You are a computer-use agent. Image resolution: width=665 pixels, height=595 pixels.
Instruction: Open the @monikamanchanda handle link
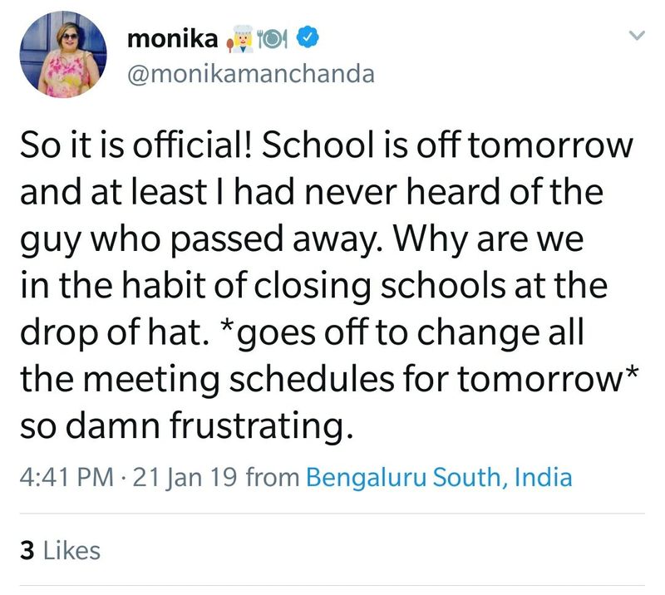(249, 74)
